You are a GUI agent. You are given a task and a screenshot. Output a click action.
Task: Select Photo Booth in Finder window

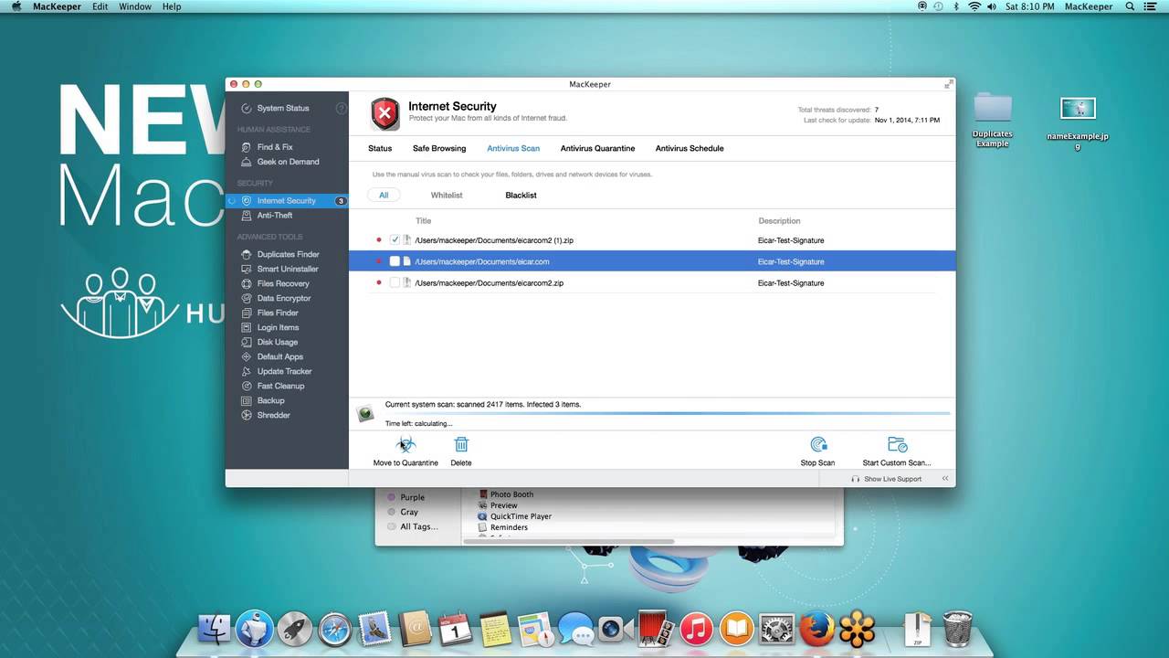511,494
